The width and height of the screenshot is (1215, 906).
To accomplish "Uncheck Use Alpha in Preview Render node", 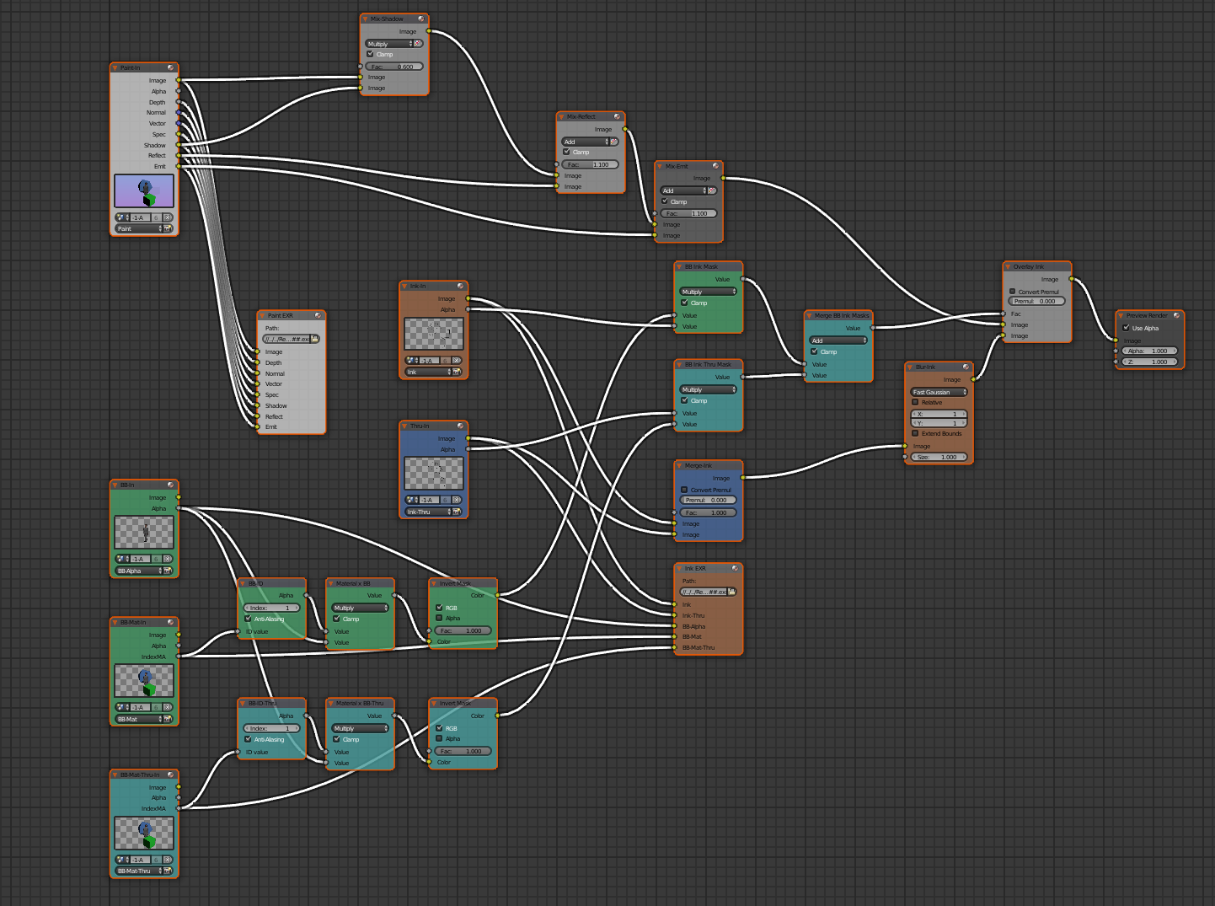I will [1126, 328].
